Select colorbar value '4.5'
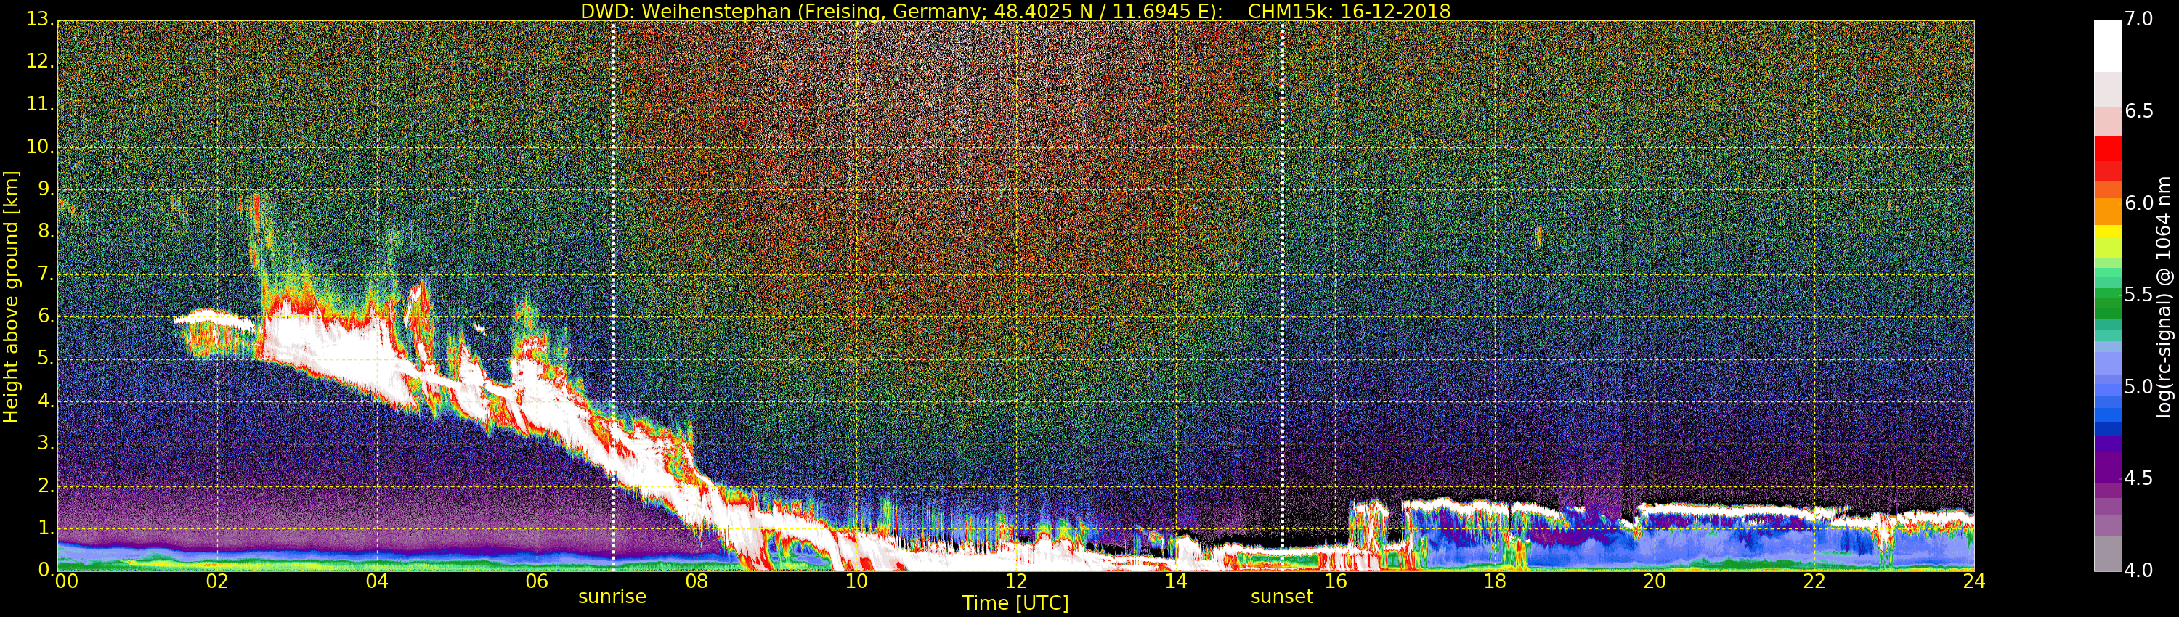This screenshot has width=2179, height=617. pos(2139,478)
